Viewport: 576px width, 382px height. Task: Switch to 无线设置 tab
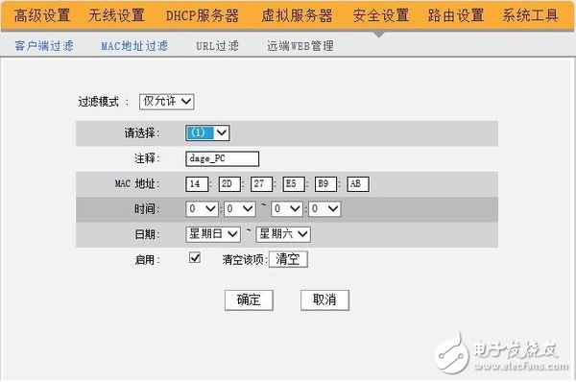pyautogui.click(x=116, y=15)
